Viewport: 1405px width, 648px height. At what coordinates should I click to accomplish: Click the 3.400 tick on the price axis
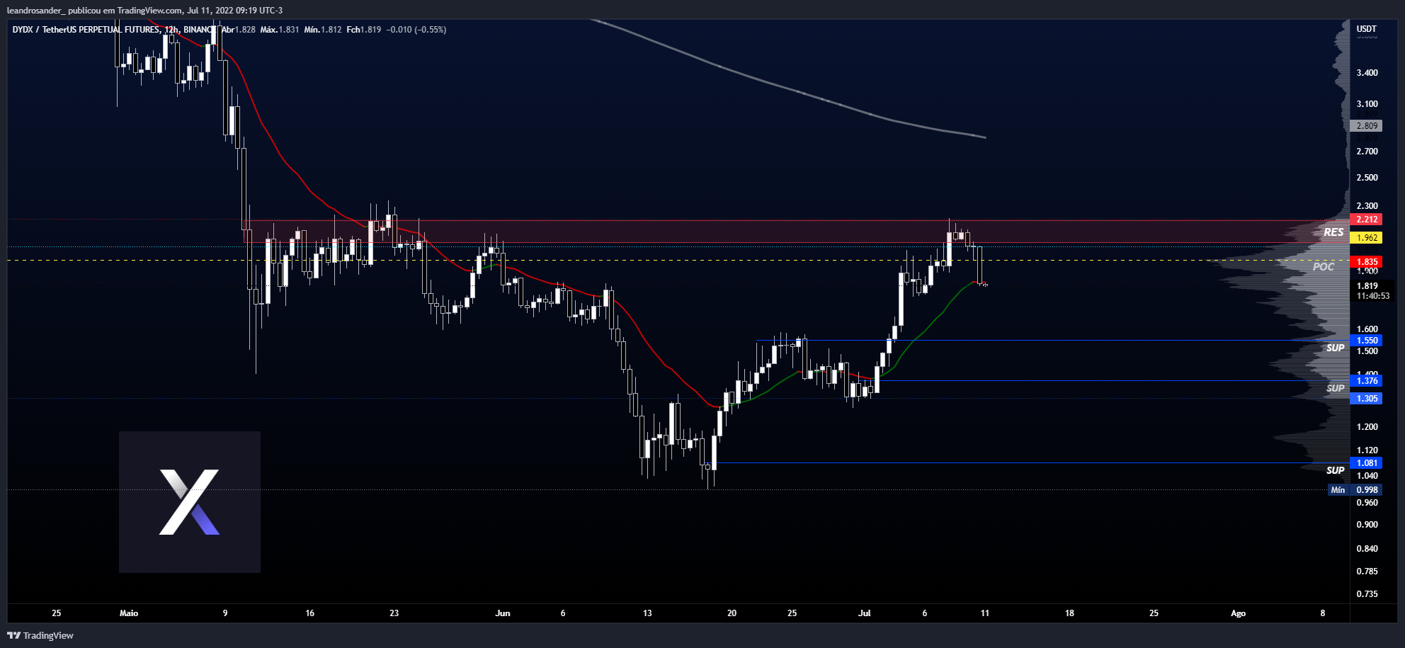pyautogui.click(x=1367, y=73)
